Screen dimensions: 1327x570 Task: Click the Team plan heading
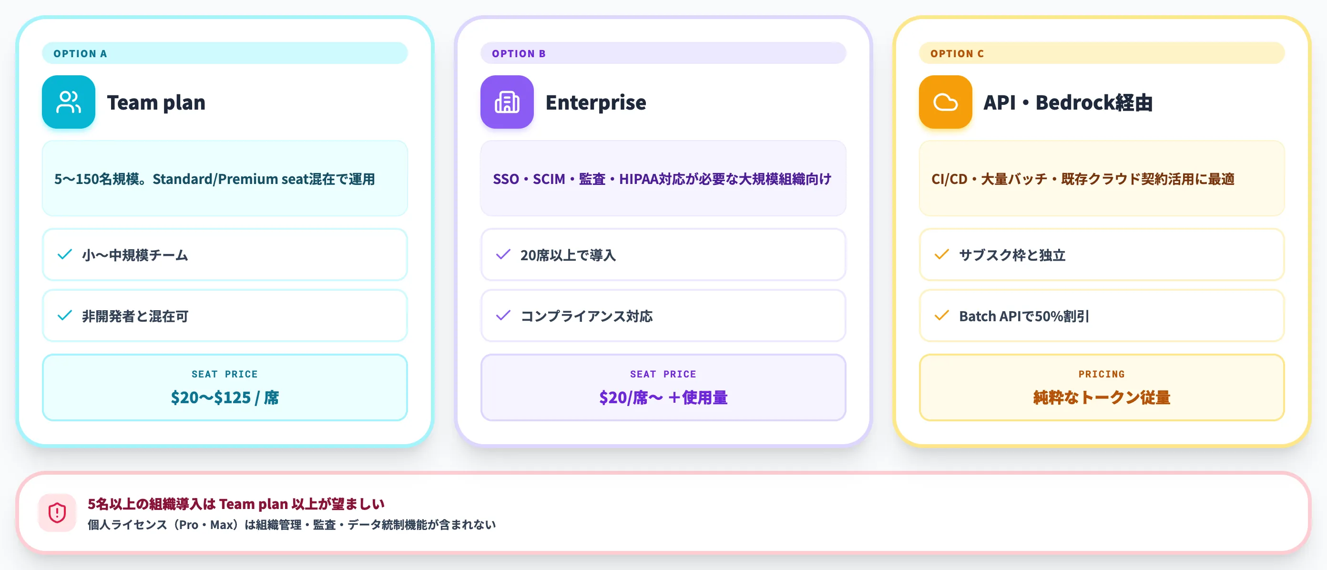(x=156, y=102)
